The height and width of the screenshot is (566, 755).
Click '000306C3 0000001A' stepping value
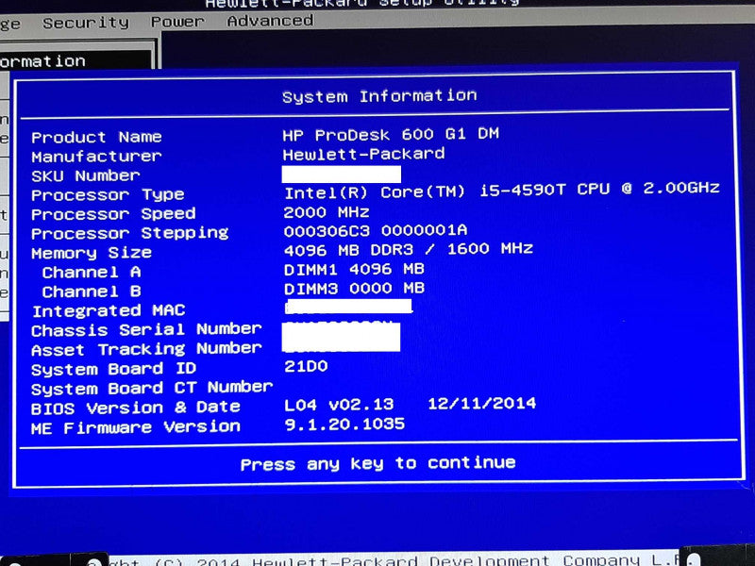coord(376,230)
